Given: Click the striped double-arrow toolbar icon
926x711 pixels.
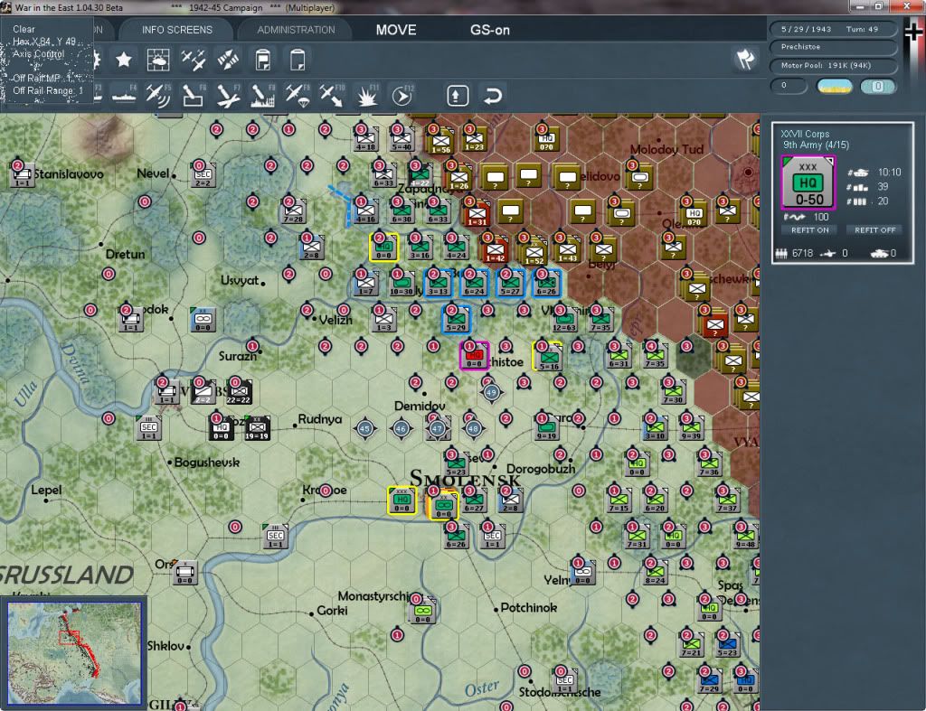Looking at the screenshot, I should coord(228,60).
